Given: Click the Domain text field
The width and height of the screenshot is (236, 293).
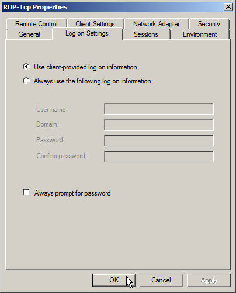Looking at the screenshot, I should 159,125.
